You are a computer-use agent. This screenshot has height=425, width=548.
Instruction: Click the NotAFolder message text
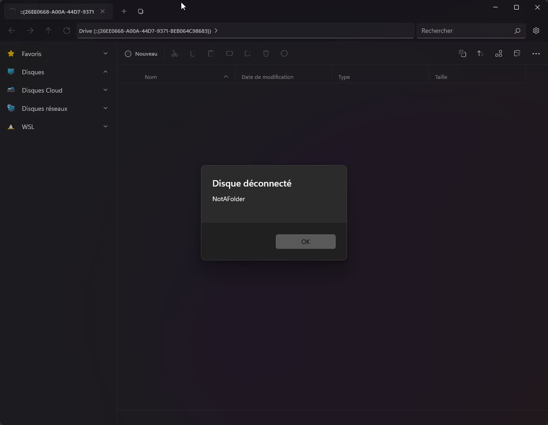pyautogui.click(x=229, y=199)
